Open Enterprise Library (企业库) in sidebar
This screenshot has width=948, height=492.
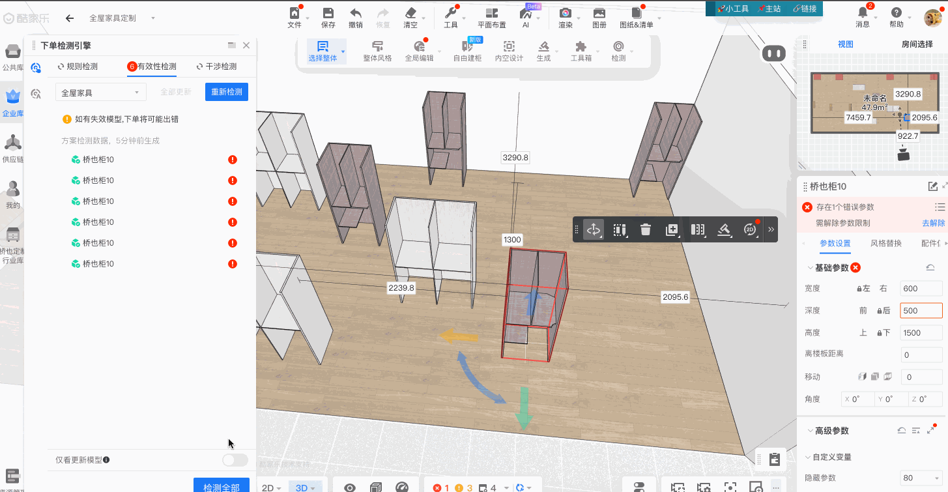tap(13, 102)
